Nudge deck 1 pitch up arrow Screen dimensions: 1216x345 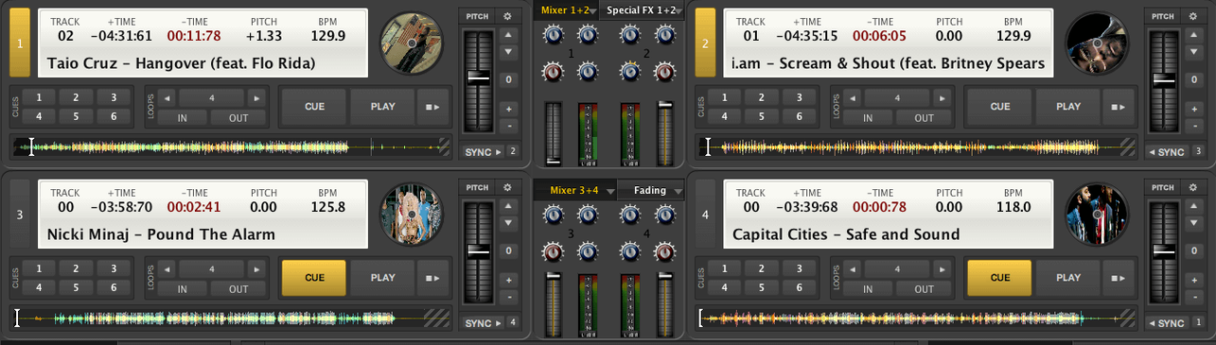tap(508, 35)
